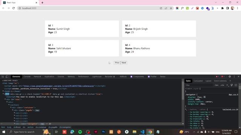This screenshot has height=135, width=241.
Task: Switch to the Application tab
Action: 49,76
